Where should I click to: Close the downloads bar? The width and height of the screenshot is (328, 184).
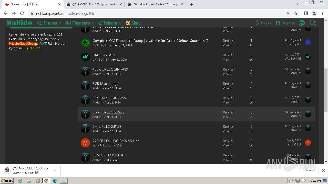pos(323,170)
